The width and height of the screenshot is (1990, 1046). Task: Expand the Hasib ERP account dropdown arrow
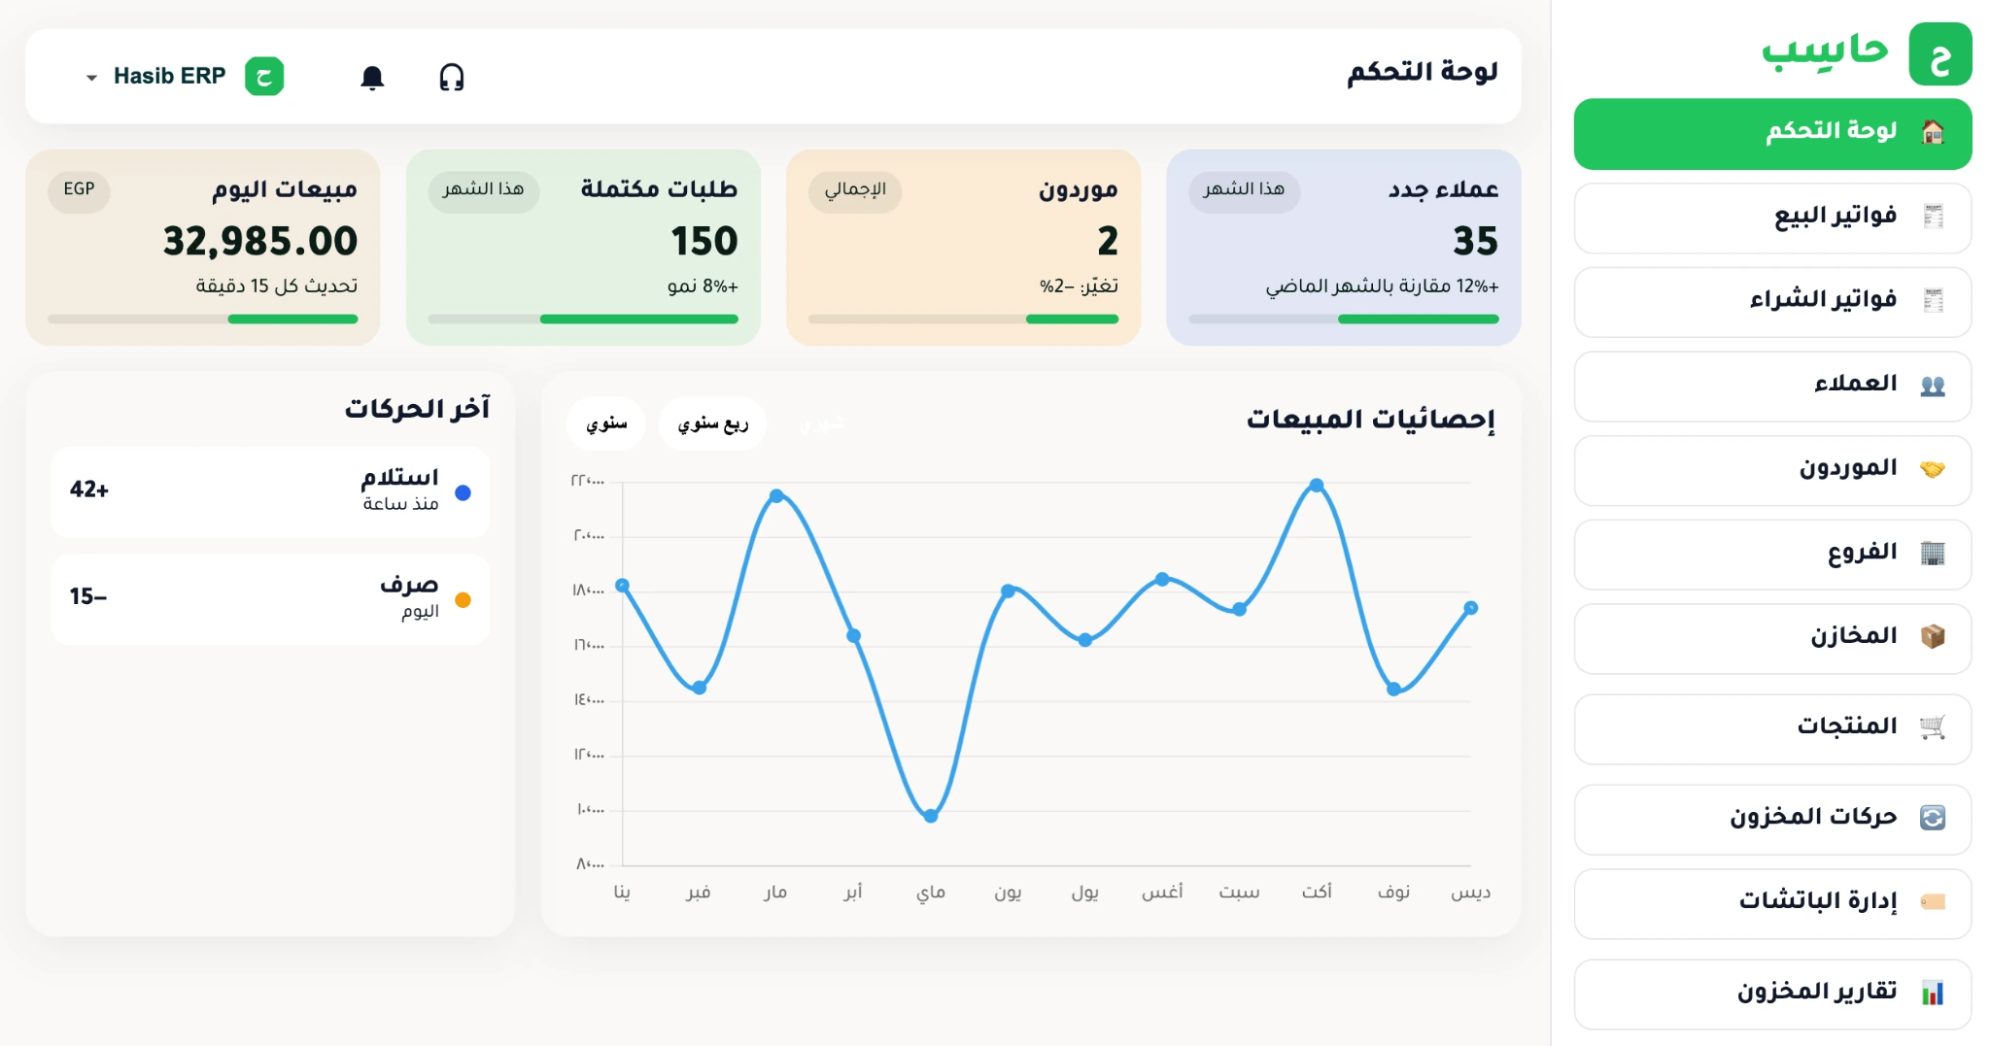(x=91, y=78)
